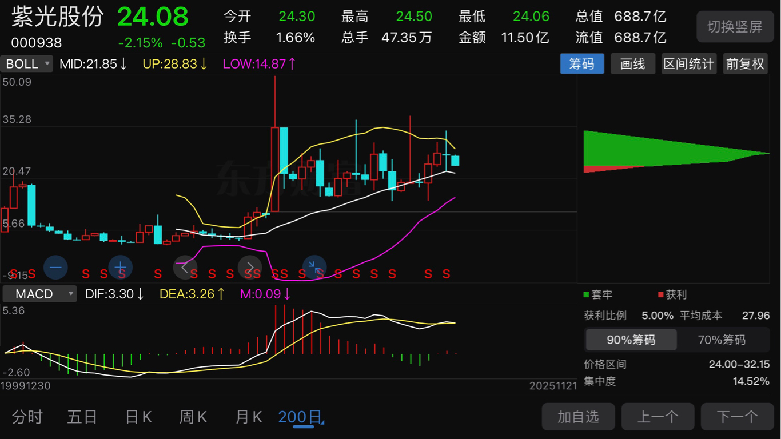Switch to the 日K tab
Screen dimensions: 781x439
pos(138,417)
